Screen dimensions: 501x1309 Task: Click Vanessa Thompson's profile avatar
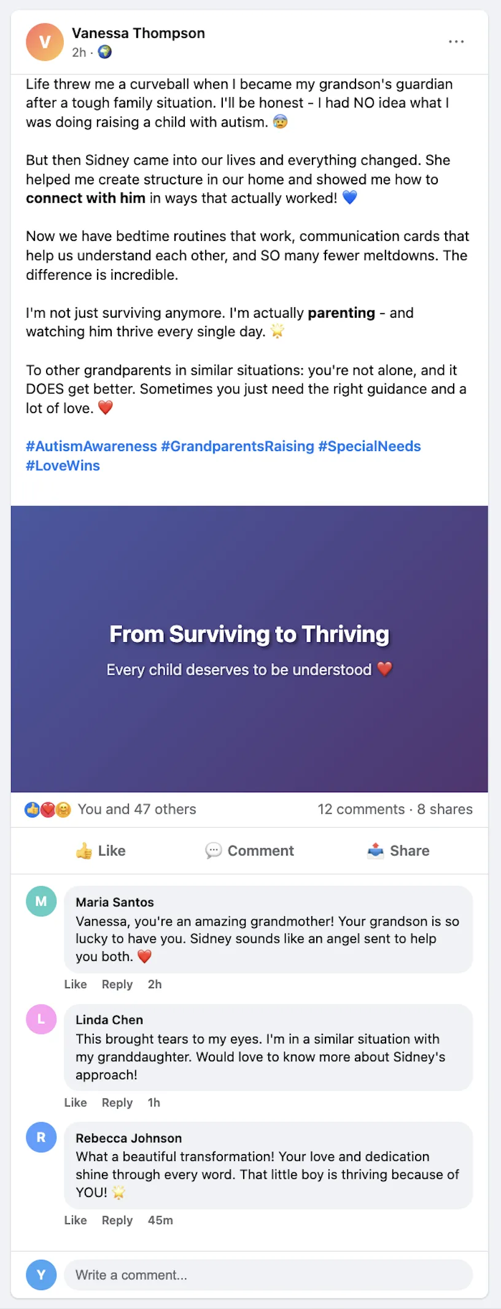click(x=45, y=42)
